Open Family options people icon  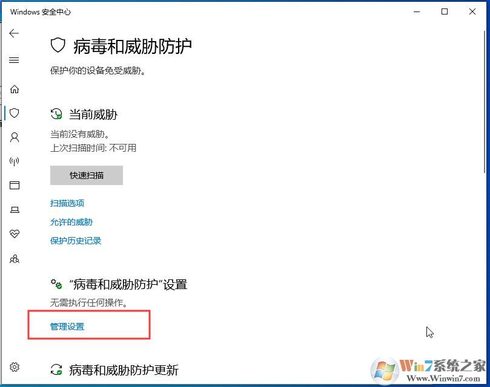point(14,259)
